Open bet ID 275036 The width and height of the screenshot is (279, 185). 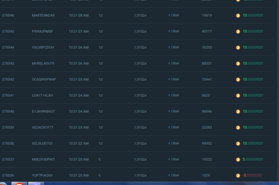8,176
